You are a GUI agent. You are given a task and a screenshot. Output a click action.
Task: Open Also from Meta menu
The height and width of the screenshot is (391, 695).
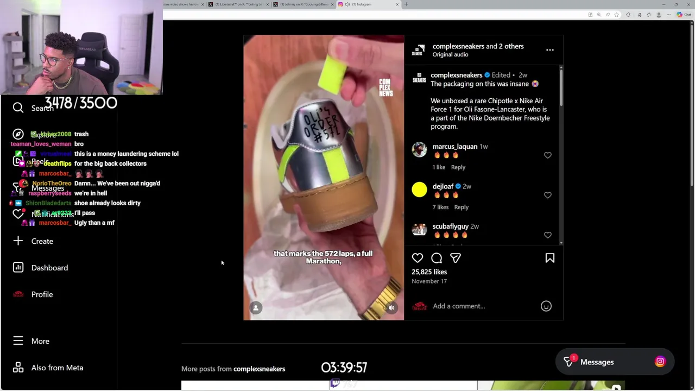point(48,368)
